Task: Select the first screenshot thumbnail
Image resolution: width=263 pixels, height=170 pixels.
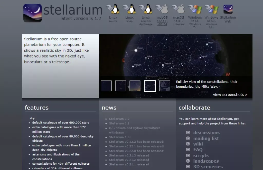Action: [x=106, y=86]
